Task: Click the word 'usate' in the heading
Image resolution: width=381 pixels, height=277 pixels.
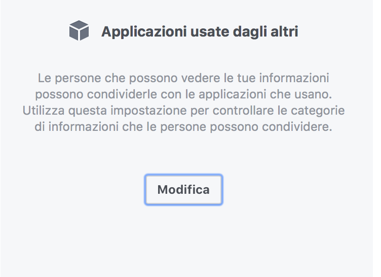Action: click(209, 32)
